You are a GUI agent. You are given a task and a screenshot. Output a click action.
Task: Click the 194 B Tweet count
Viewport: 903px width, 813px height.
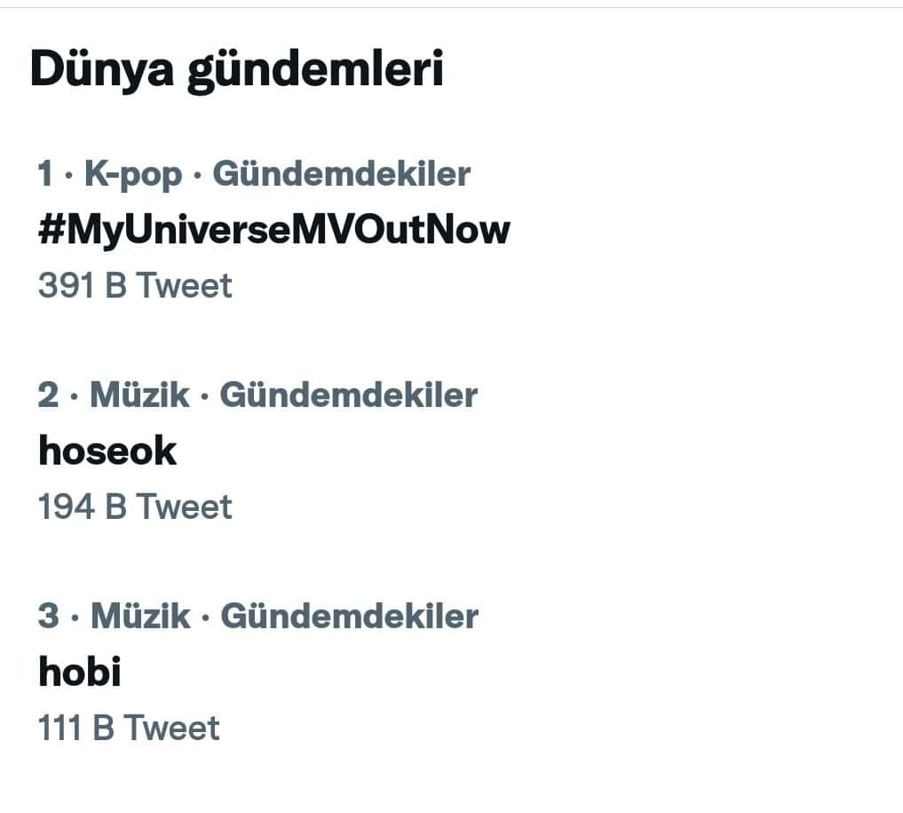click(135, 507)
